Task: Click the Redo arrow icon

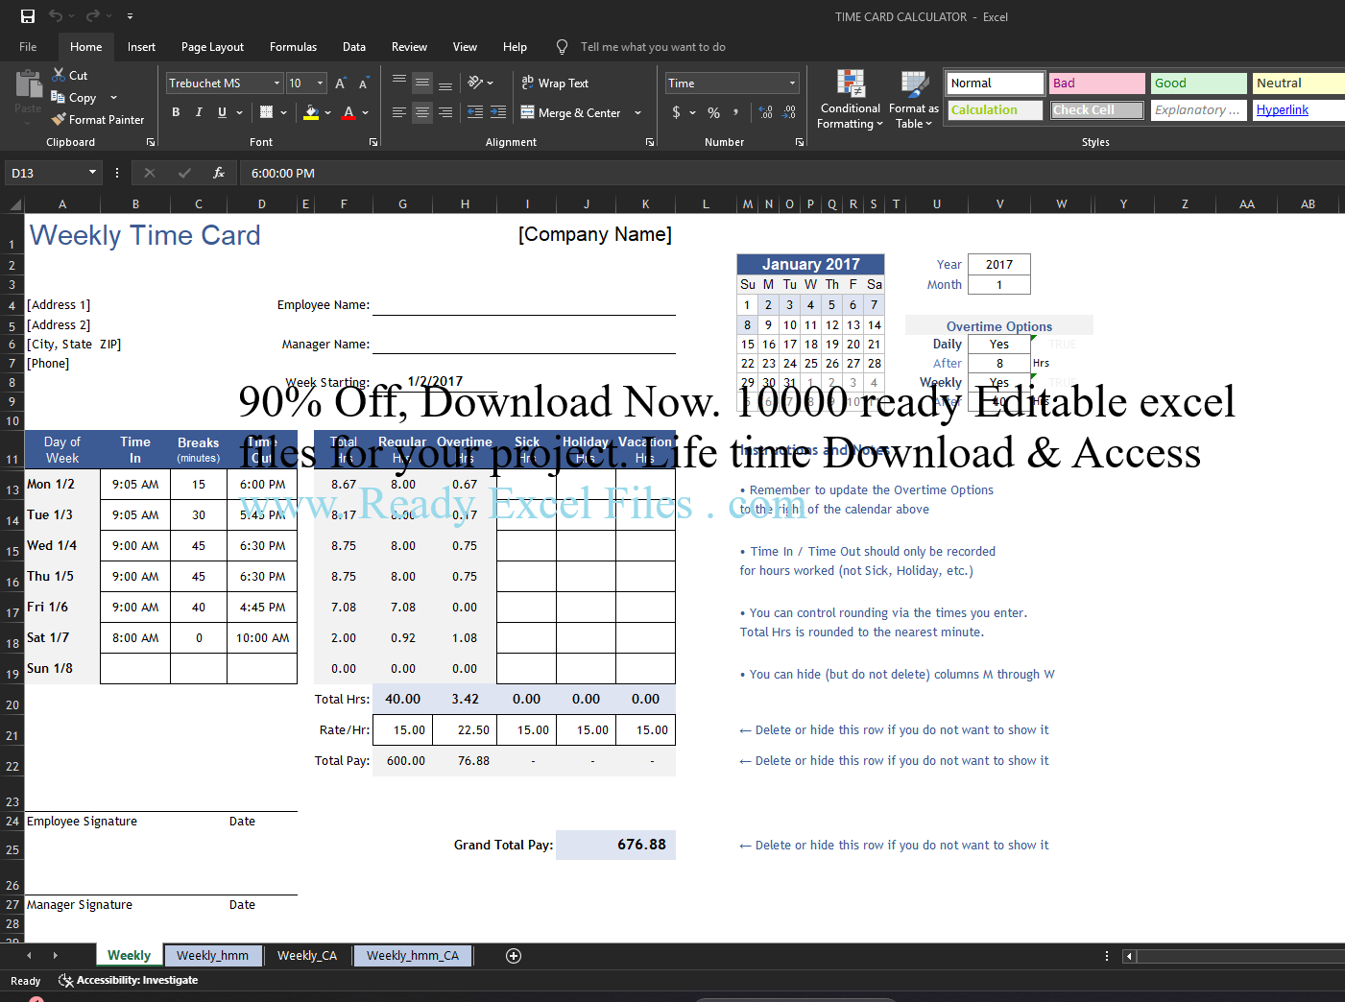Action: coord(92,16)
